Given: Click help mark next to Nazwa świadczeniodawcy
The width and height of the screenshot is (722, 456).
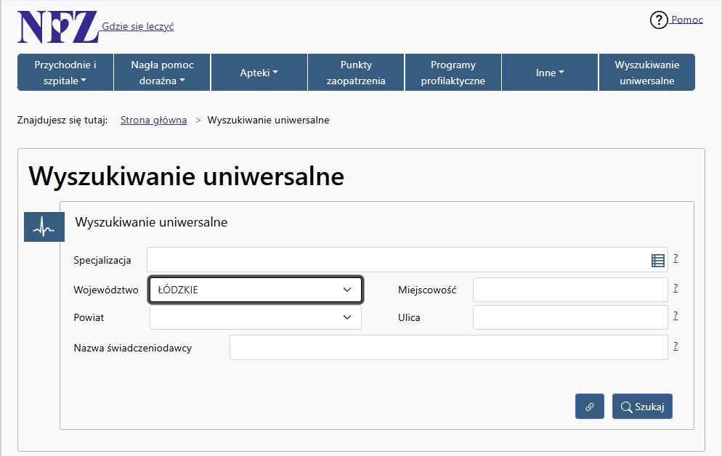Looking at the screenshot, I should pos(676,346).
